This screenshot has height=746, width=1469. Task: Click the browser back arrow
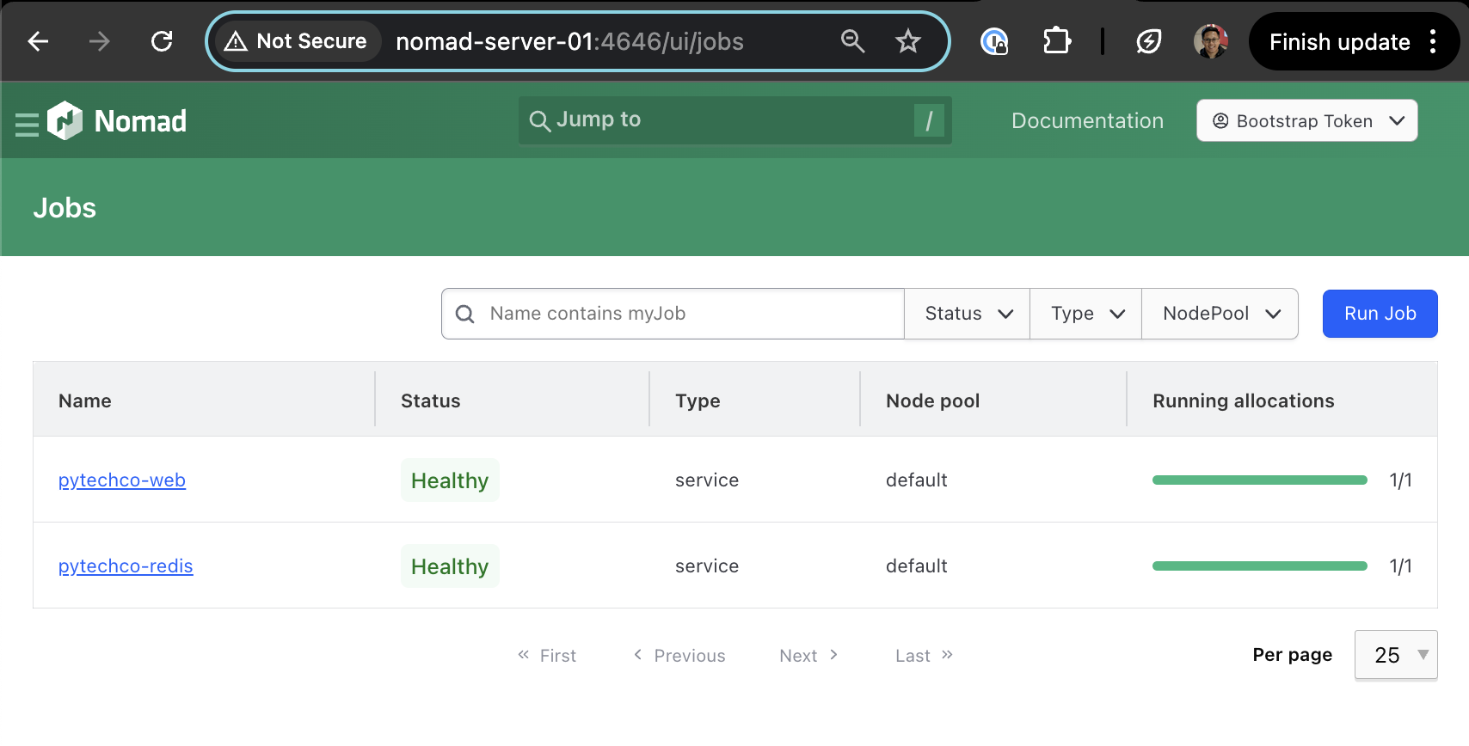pos(38,41)
